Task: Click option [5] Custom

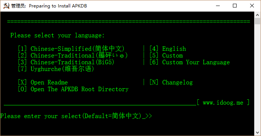Action: tap(166, 55)
